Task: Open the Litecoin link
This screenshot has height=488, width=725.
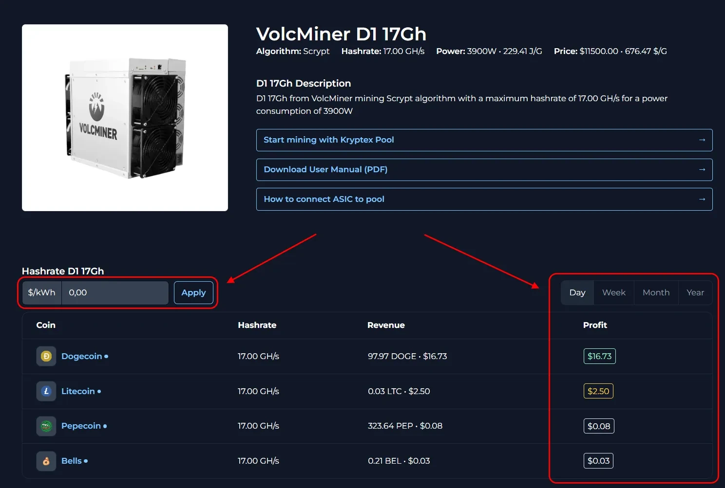Action: pyautogui.click(x=78, y=391)
